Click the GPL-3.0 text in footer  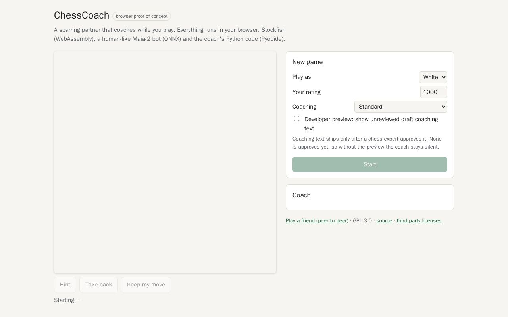click(x=362, y=221)
